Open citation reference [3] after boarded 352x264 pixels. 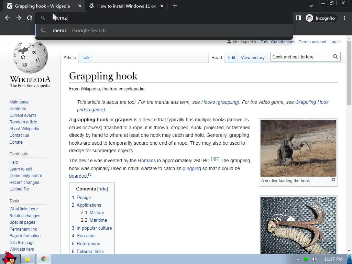pos(90,174)
